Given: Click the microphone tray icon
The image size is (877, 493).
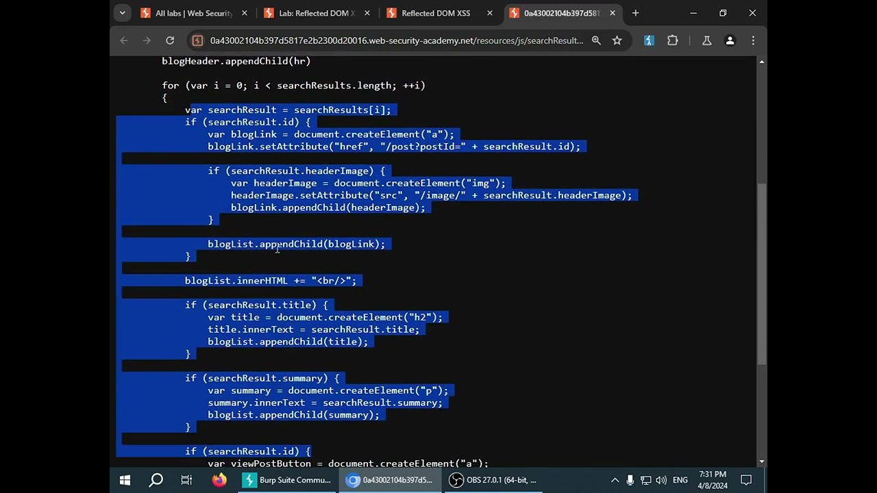Looking at the screenshot, I should pyautogui.click(x=630, y=480).
